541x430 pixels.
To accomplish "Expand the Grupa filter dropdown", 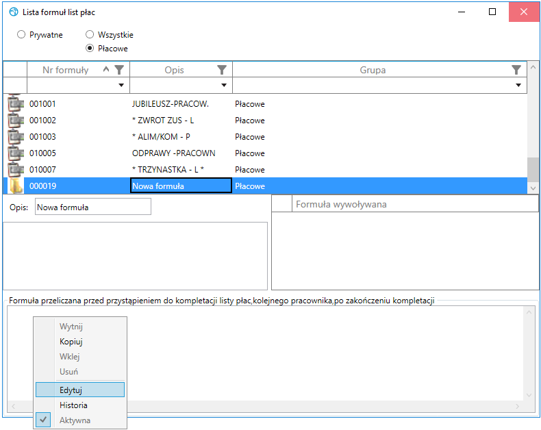I will click(x=518, y=85).
